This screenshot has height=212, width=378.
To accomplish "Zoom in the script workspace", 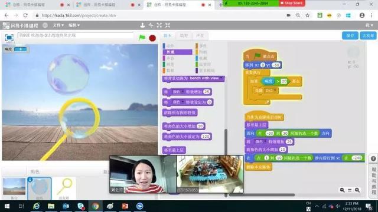I will (x=357, y=190).
